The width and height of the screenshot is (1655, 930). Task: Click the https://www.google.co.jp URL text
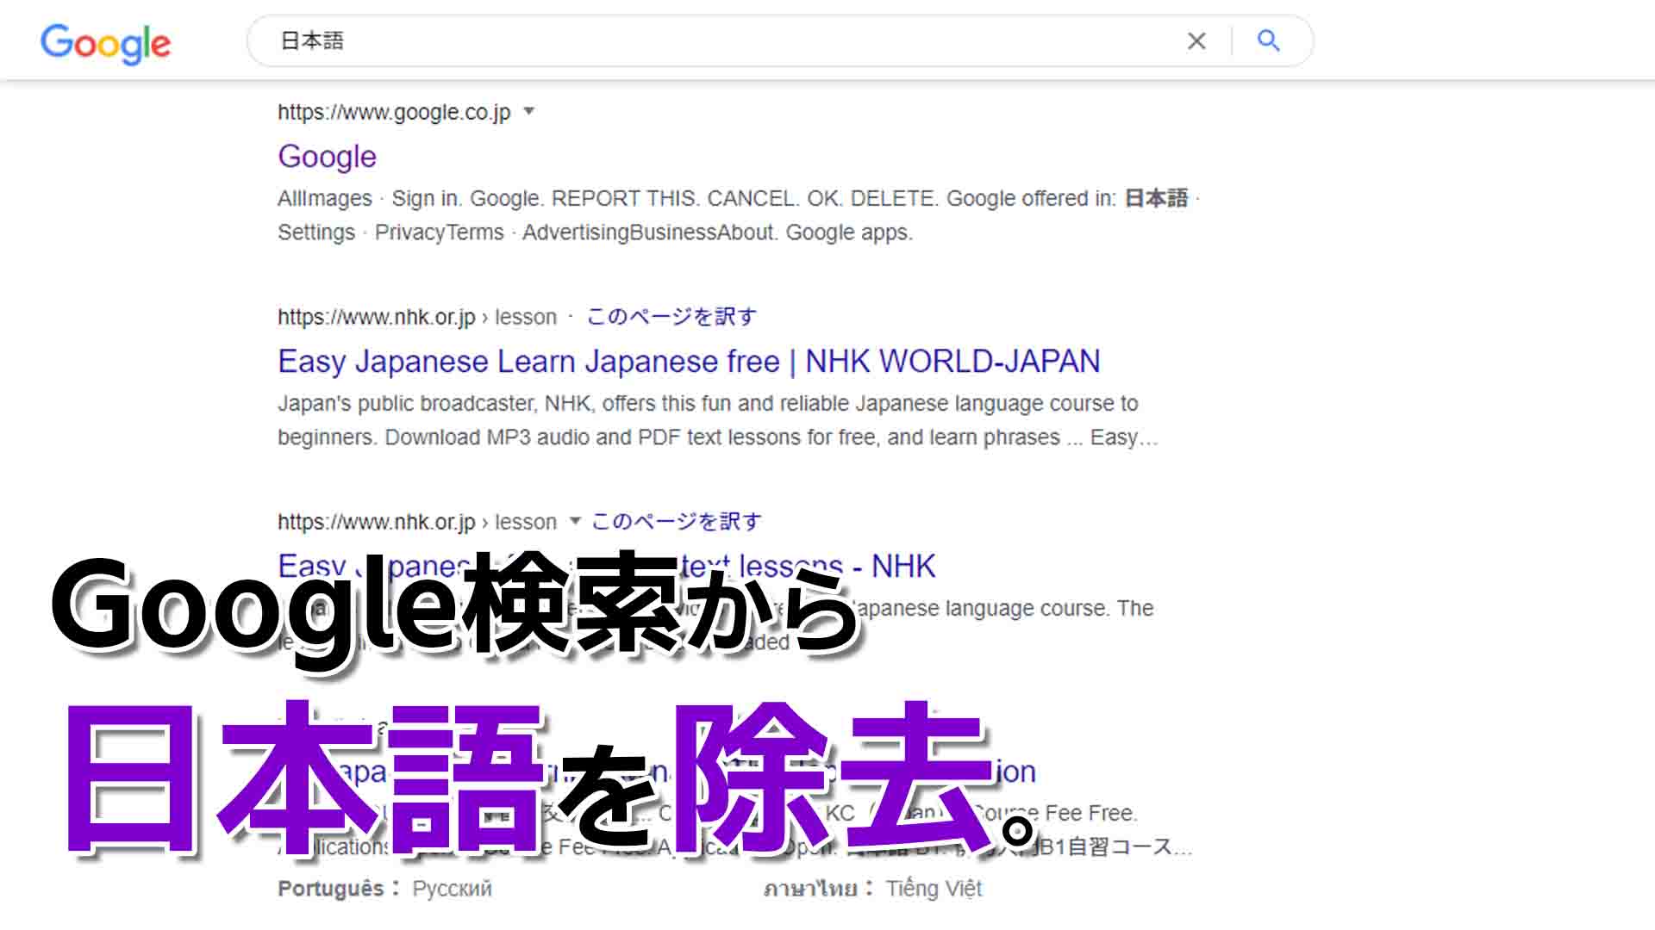point(394,112)
